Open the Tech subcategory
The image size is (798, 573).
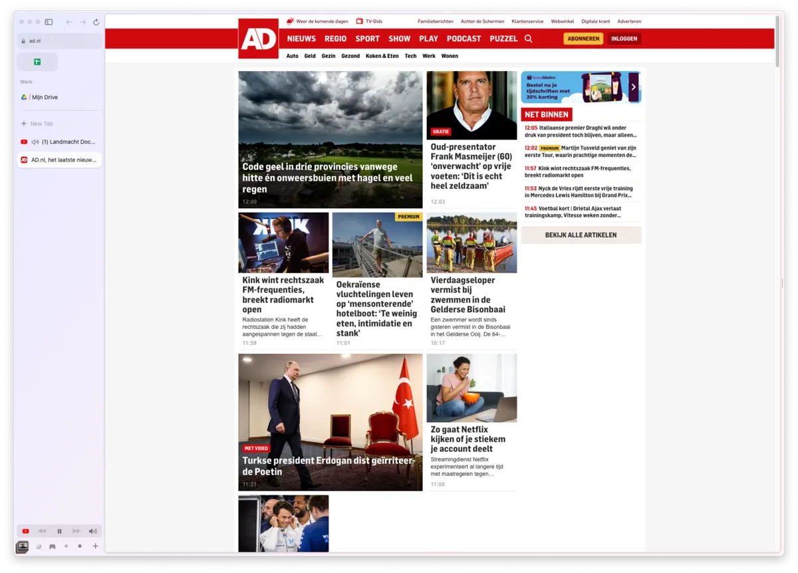[x=411, y=56]
